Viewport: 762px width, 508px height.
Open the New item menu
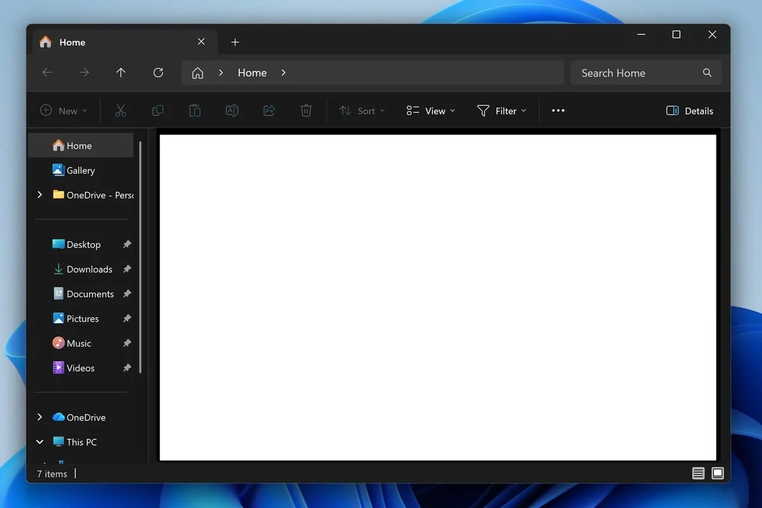pos(63,110)
